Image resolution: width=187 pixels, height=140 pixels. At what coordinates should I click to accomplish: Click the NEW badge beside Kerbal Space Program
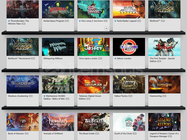[x=67, y=21]
